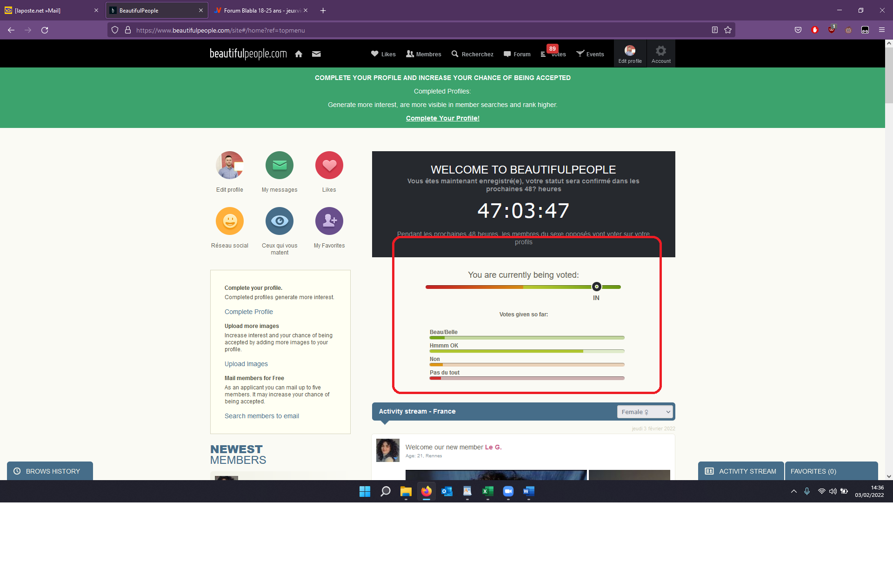Bookmark page with the star icon
Viewport: 893px width, 562px height.
point(728,30)
